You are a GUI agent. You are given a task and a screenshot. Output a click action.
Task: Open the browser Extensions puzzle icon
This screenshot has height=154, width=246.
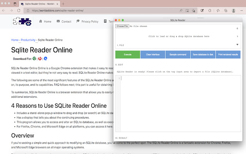[x=210, y=10]
